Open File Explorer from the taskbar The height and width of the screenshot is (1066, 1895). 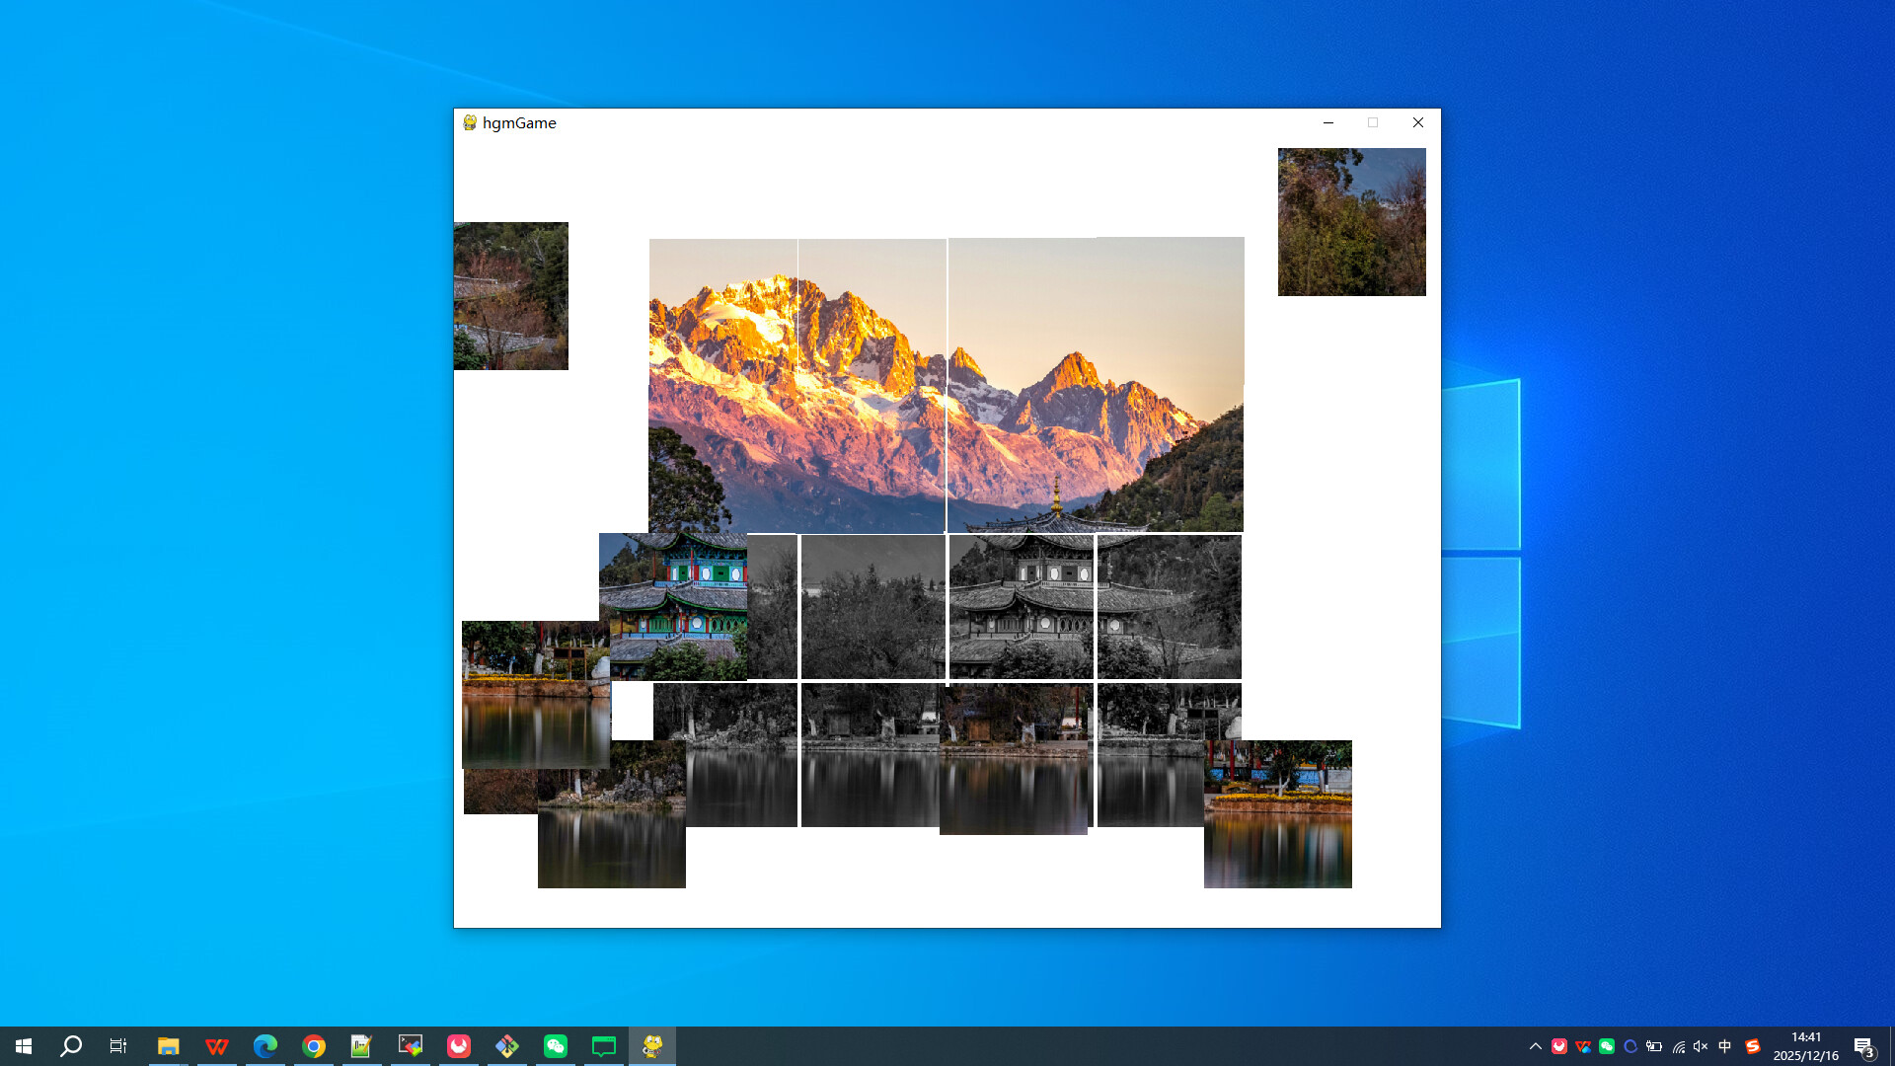click(x=168, y=1045)
